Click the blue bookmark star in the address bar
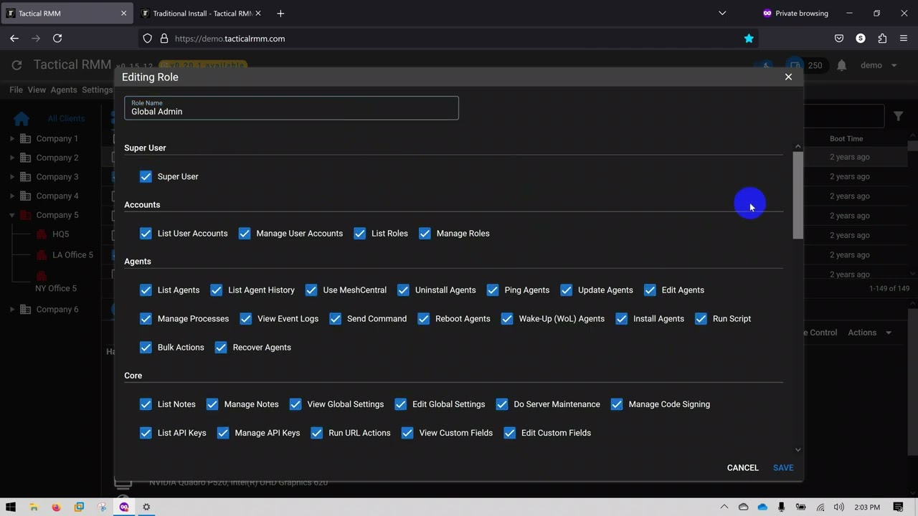Viewport: 918px width, 516px height. 749,39
